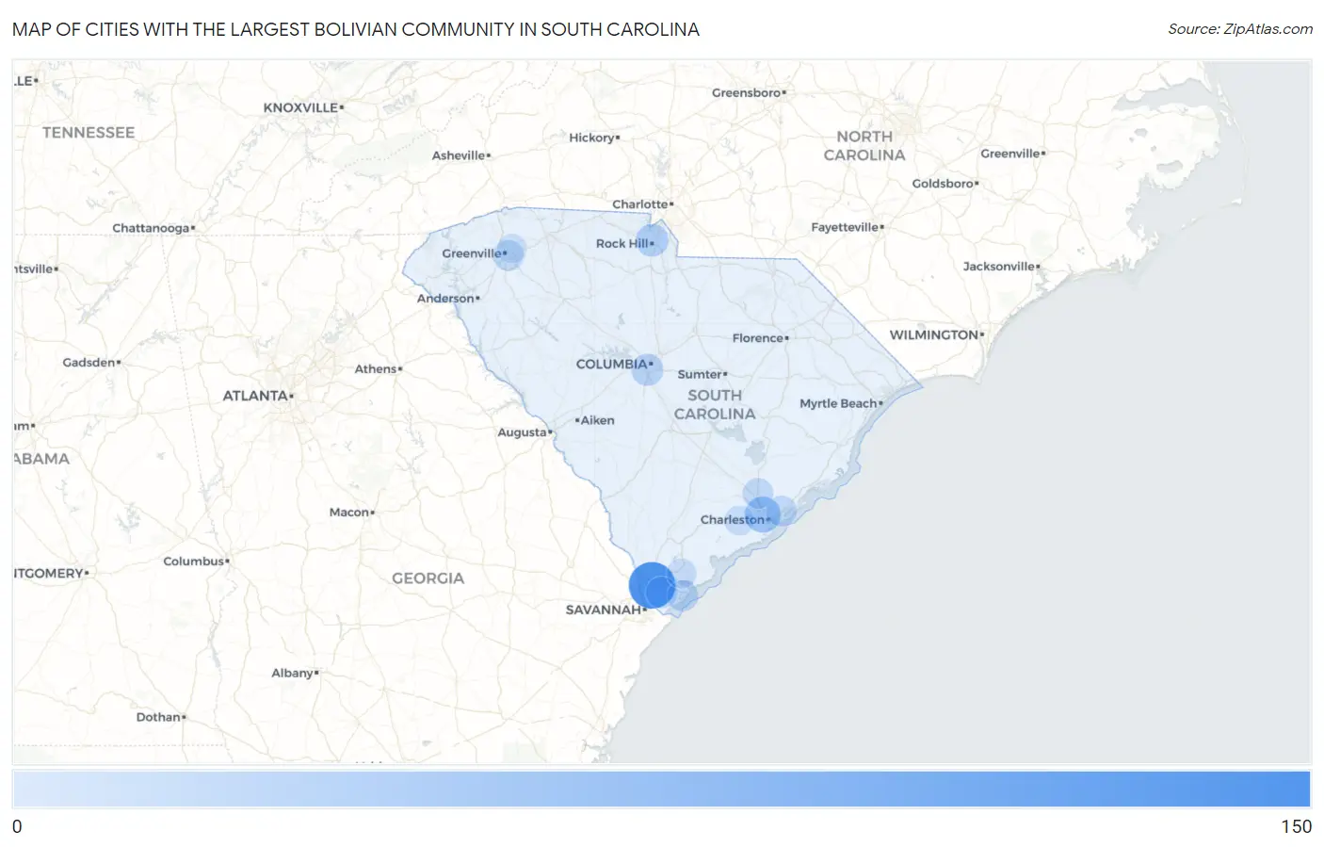The height and width of the screenshot is (847, 1324).
Task: Click the Greenville label in North Carolina
Action: coord(1012,154)
